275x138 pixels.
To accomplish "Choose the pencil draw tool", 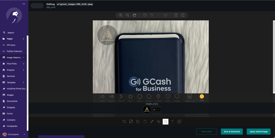I will pyautogui.click(x=152, y=121).
